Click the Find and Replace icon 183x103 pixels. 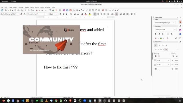50,10
